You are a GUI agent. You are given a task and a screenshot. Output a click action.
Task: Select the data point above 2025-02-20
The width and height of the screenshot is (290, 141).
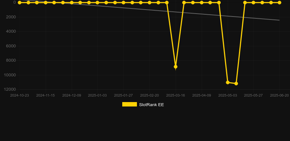(149, 3)
